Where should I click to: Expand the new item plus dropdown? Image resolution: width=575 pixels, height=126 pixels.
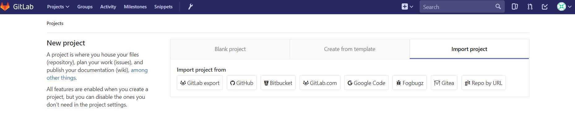coord(407,7)
